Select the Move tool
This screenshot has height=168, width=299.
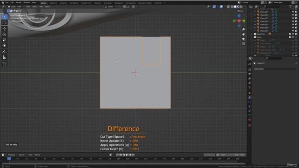(4, 29)
